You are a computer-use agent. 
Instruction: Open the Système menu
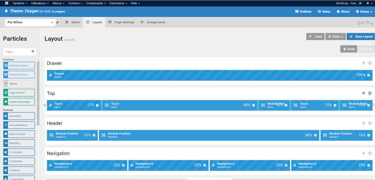pos(20,3)
